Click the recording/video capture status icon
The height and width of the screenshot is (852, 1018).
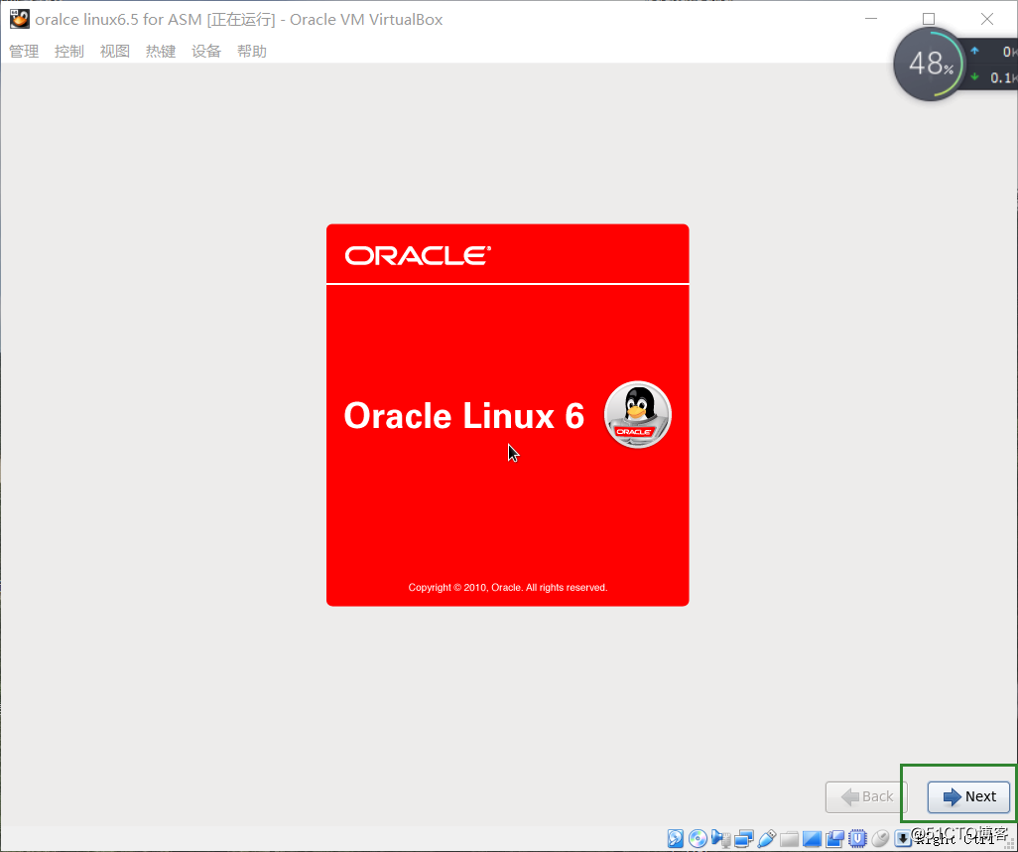click(x=834, y=839)
